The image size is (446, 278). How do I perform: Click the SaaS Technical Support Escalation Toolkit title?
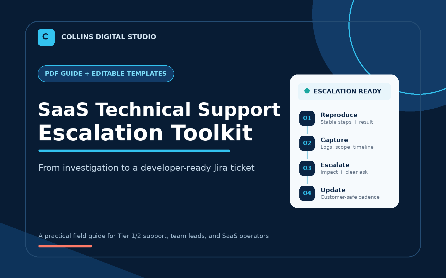click(159, 121)
